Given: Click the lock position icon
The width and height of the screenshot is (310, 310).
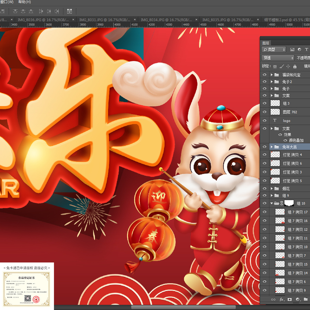Looking at the screenshot, I should tap(288, 66).
